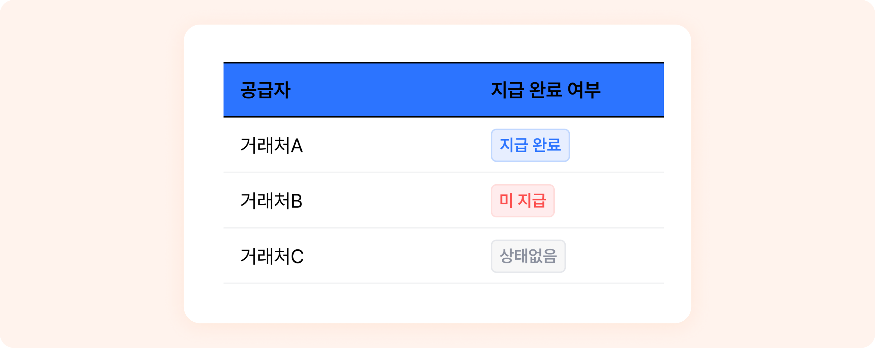Click empty space between 거래처A and its badge
The height and width of the screenshot is (348, 875).
point(396,145)
